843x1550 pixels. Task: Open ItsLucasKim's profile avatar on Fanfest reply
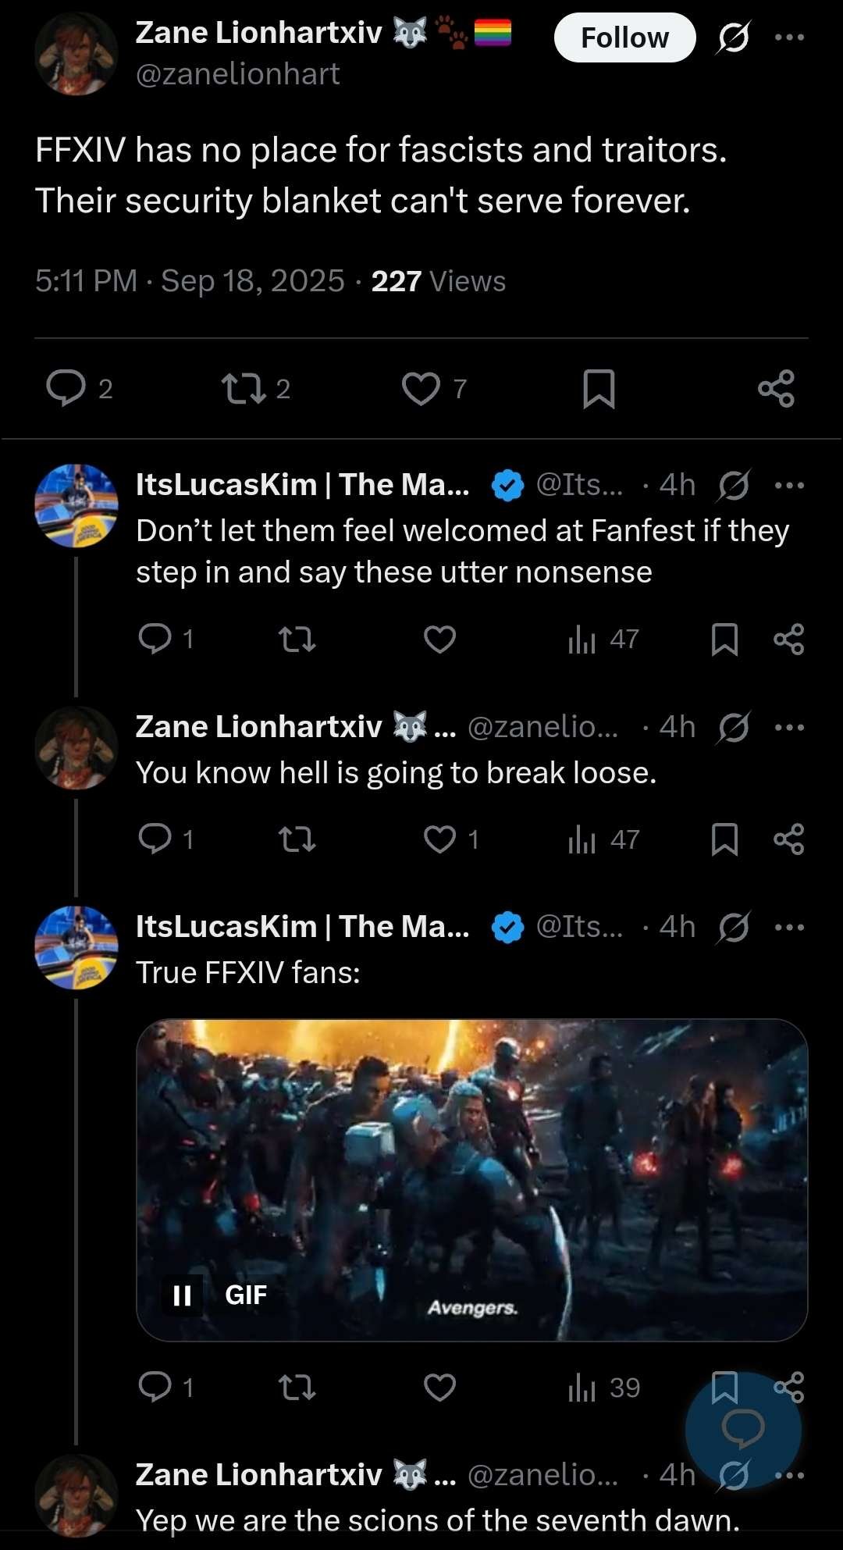tap(76, 505)
